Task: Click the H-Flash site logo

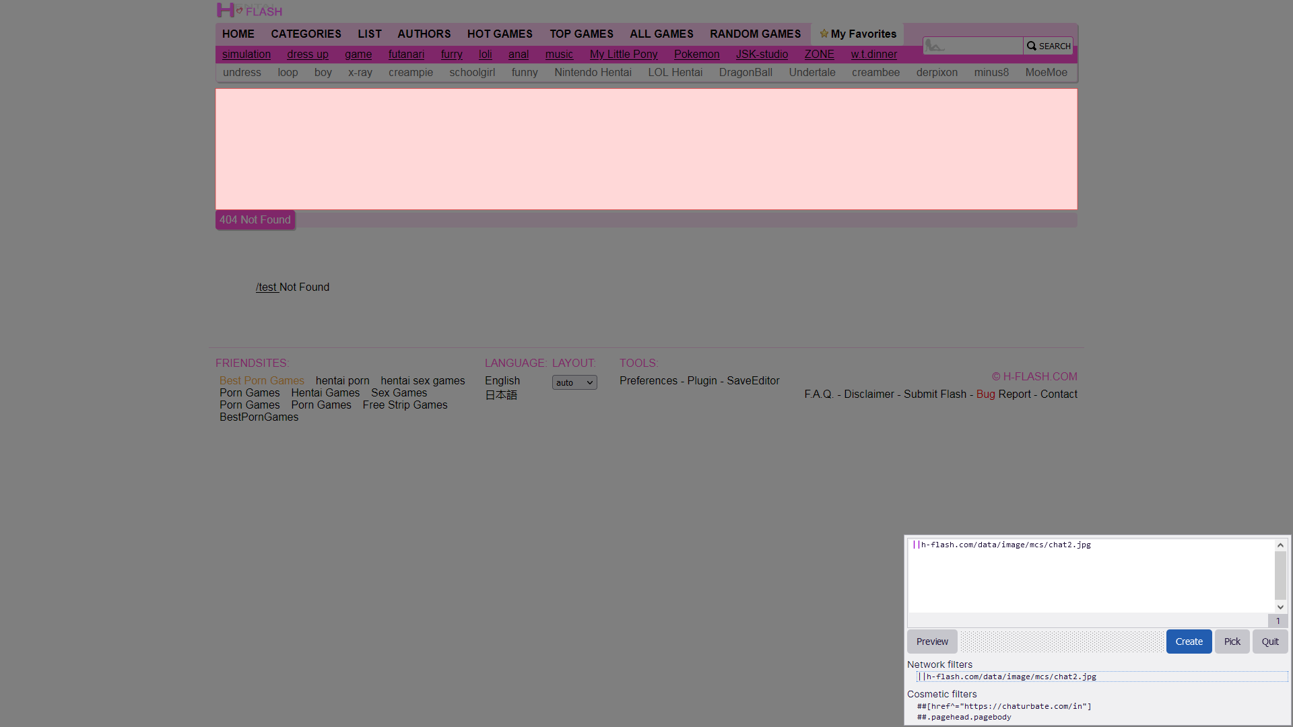Action: coord(249,10)
